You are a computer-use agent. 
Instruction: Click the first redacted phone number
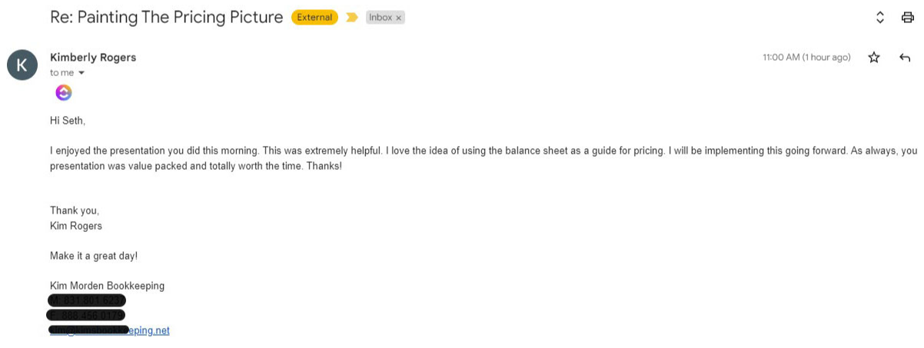click(x=87, y=300)
